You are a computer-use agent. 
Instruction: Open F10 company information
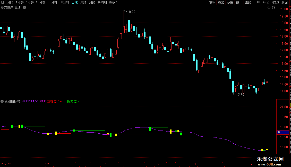[257, 2]
